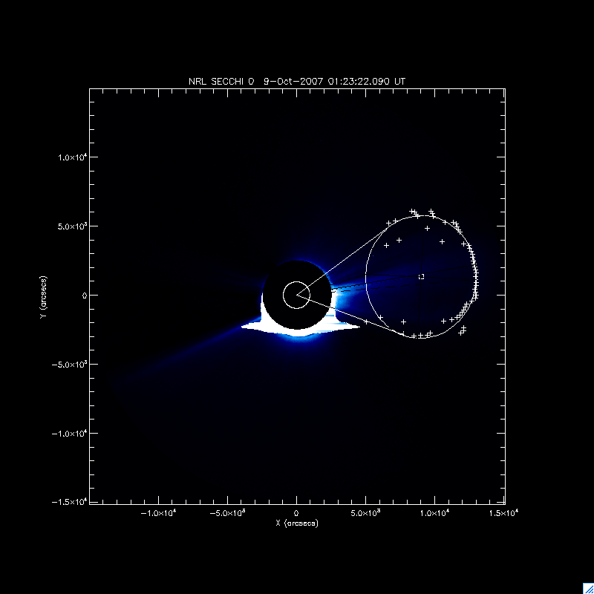594x594 pixels.
Task: Click the -1.5×10⁴ Y axis tick label
Action: [71, 503]
